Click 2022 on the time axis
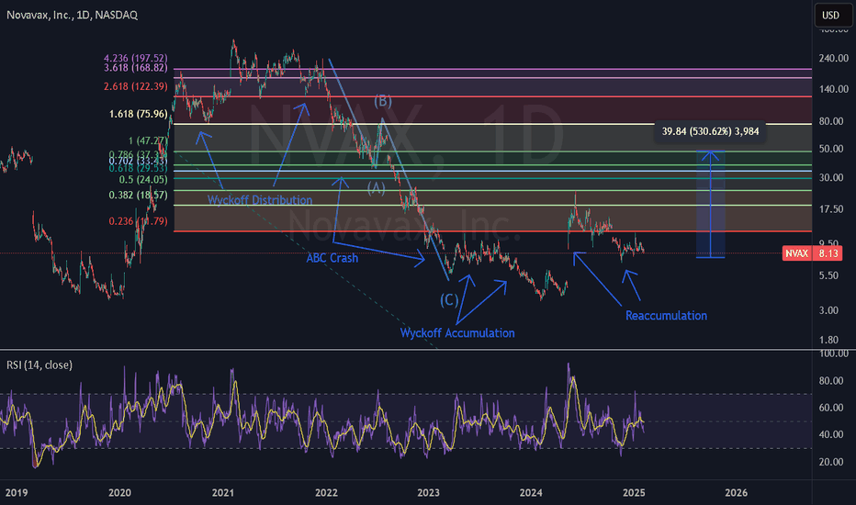The height and width of the screenshot is (505, 856). (x=326, y=492)
